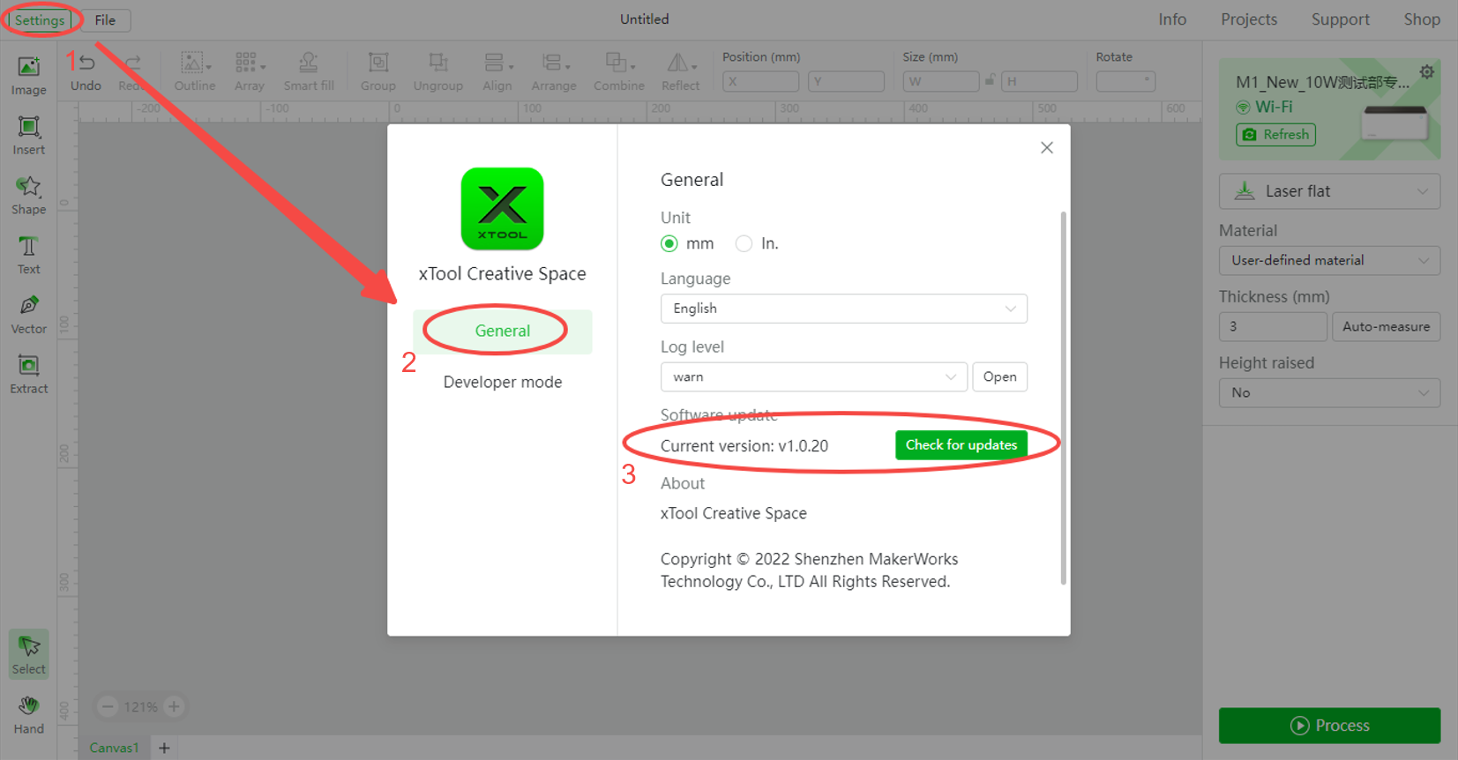
Task: Group the selected objects
Action: [x=378, y=72]
